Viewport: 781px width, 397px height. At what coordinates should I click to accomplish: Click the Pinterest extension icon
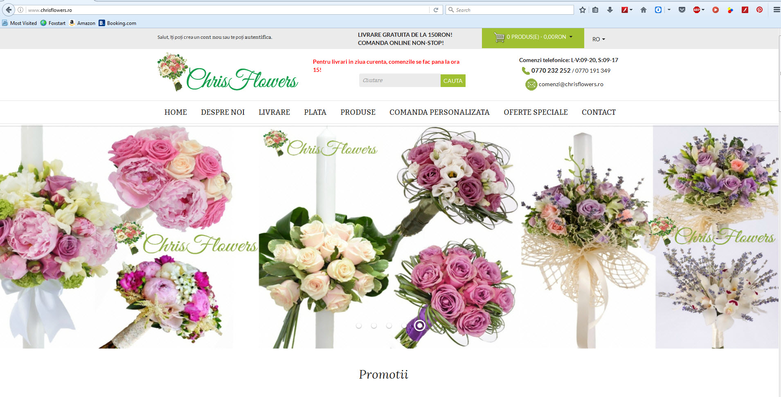(x=760, y=10)
